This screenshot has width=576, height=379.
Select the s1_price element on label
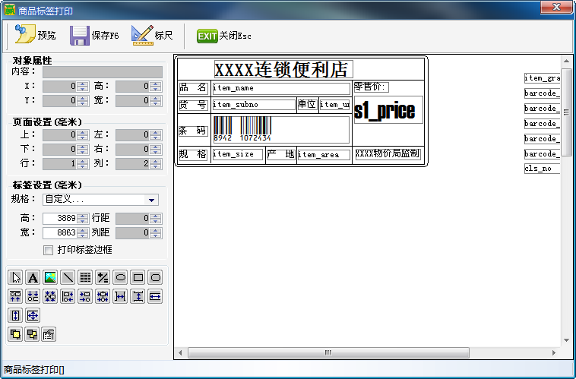tap(385, 111)
